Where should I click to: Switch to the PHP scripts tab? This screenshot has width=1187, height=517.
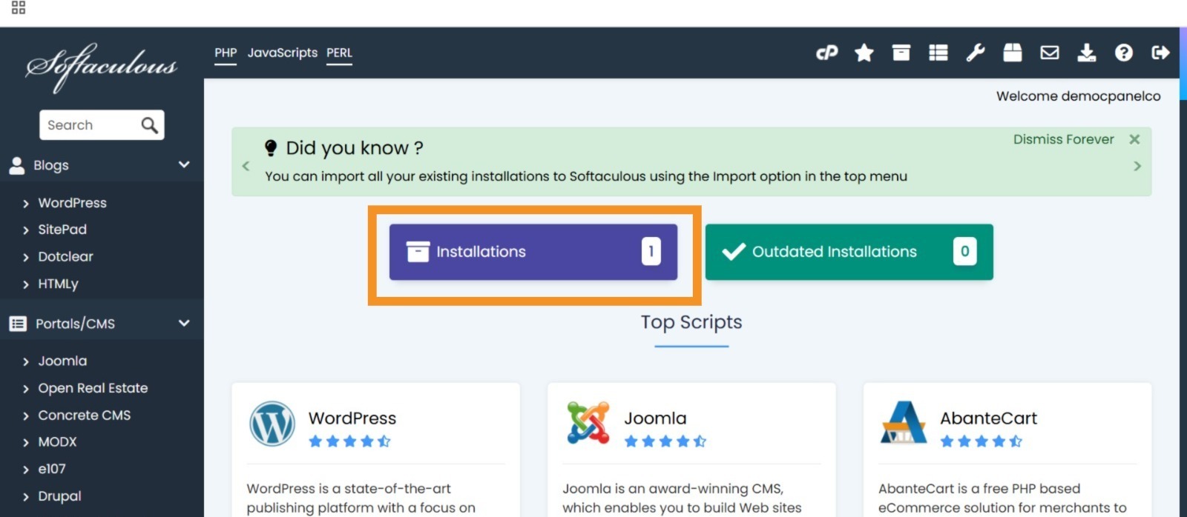[226, 53]
